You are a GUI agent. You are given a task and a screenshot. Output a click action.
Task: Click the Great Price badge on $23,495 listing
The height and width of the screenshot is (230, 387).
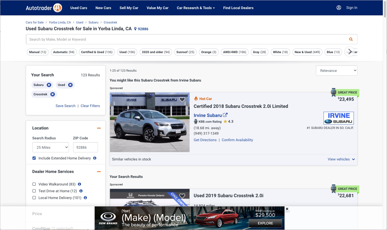345,92
